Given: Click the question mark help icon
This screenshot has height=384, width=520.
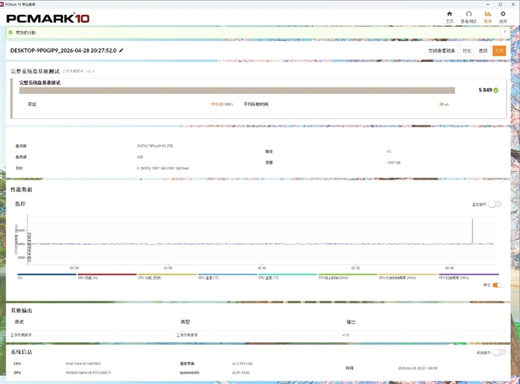Looking at the screenshot, I should click(504, 32).
